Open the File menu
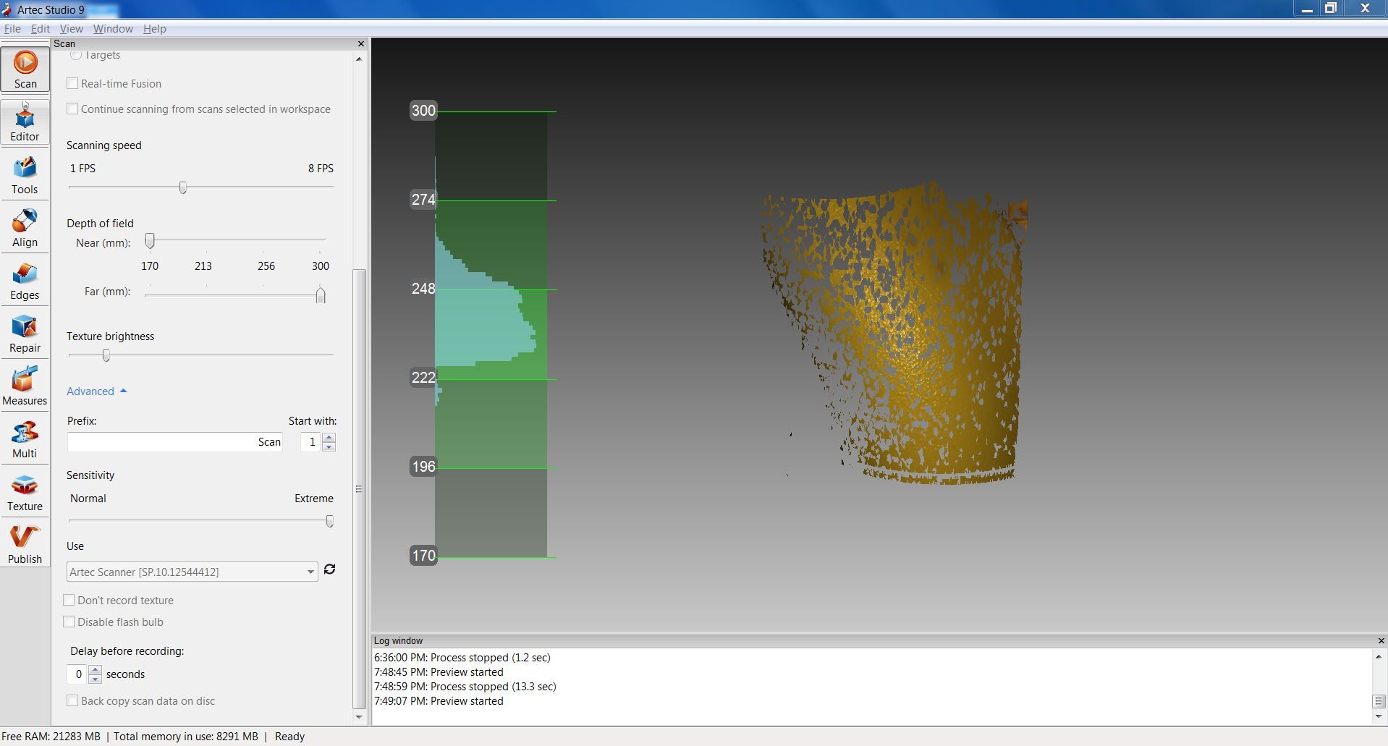 pyautogui.click(x=12, y=28)
